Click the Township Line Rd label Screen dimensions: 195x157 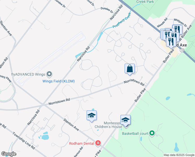(24, 141)
